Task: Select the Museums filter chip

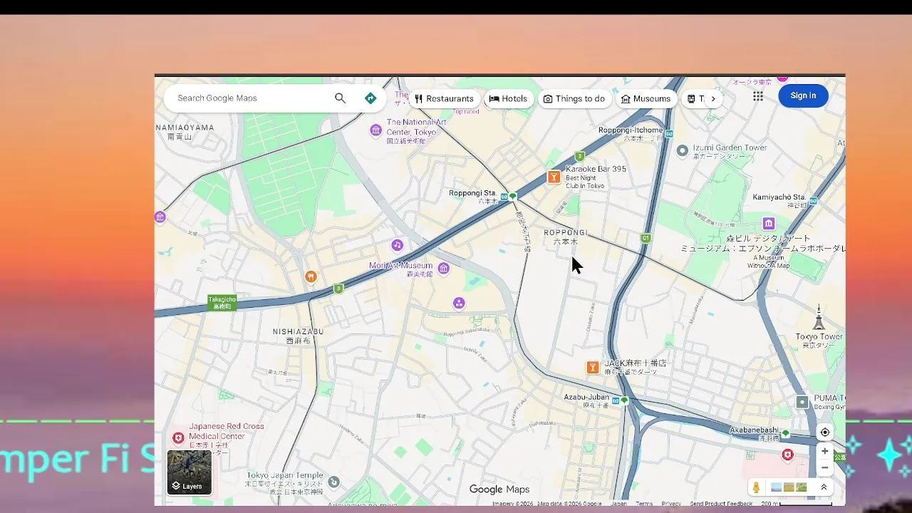Action: [x=646, y=99]
